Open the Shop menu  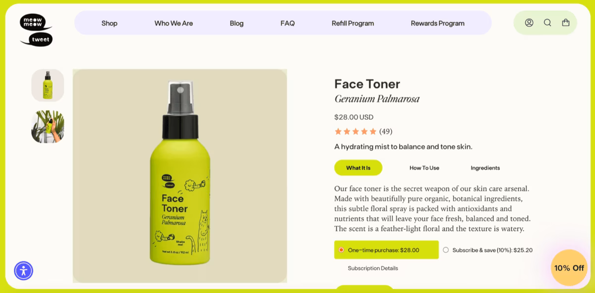click(x=110, y=23)
